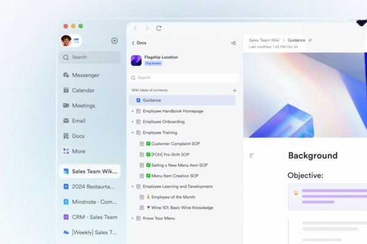Click the Messenger chat bubble icon

(66, 75)
